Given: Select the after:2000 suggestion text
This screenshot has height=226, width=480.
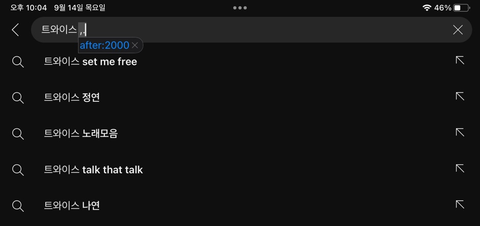Looking at the screenshot, I should (105, 45).
